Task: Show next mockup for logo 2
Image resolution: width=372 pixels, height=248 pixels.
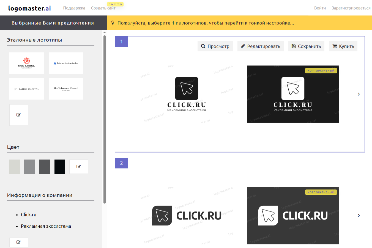Action: (x=359, y=215)
